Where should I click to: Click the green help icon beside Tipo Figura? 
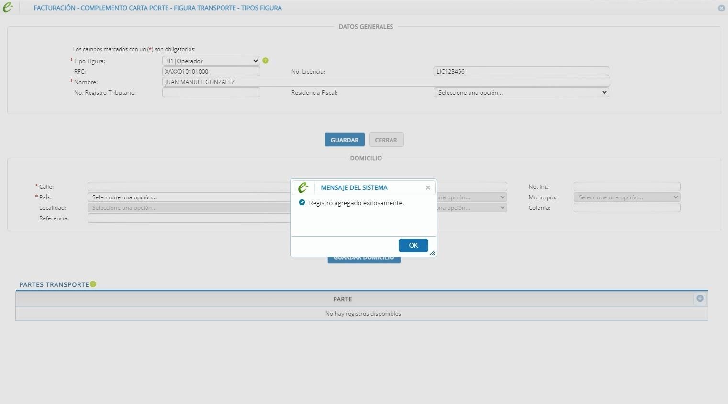[x=266, y=61]
